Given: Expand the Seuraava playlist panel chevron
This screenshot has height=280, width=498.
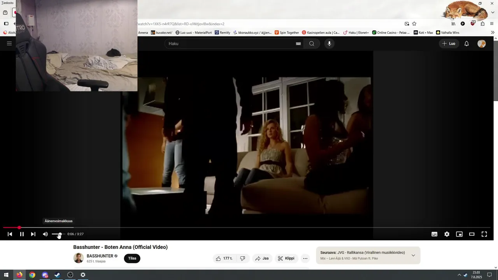Looking at the screenshot, I should point(413,255).
